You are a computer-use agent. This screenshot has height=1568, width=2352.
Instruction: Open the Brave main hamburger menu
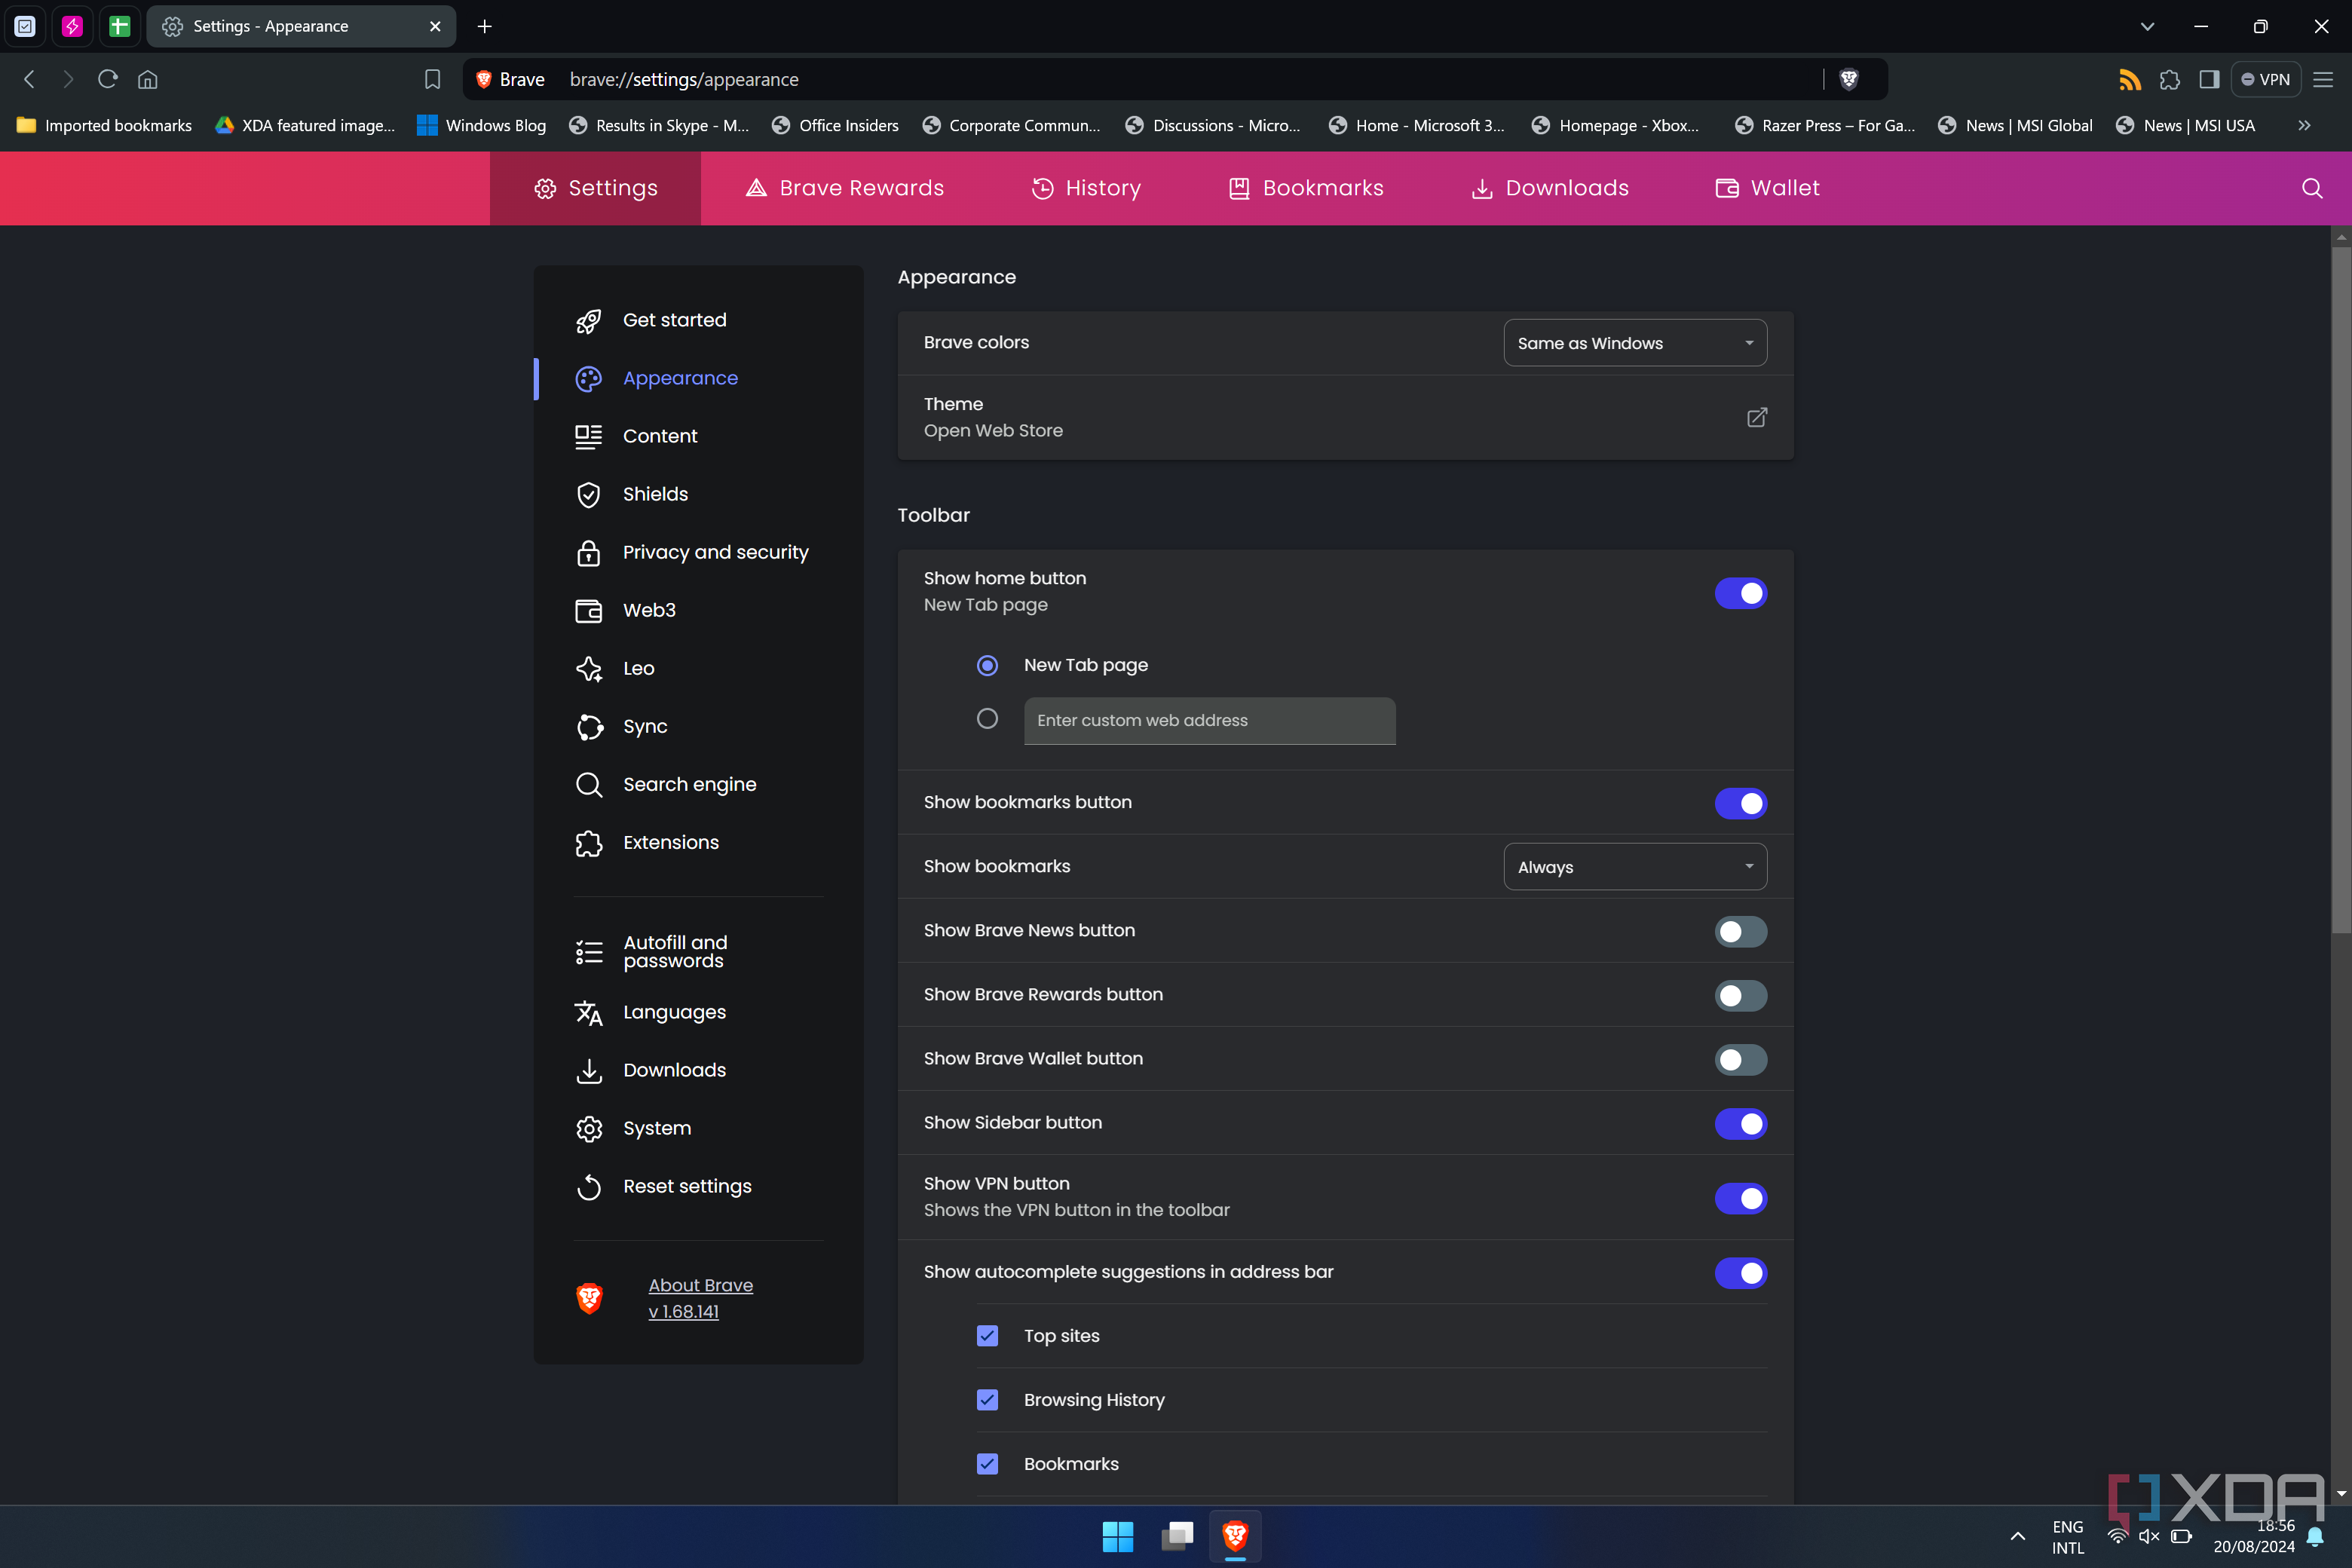coord(2323,79)
